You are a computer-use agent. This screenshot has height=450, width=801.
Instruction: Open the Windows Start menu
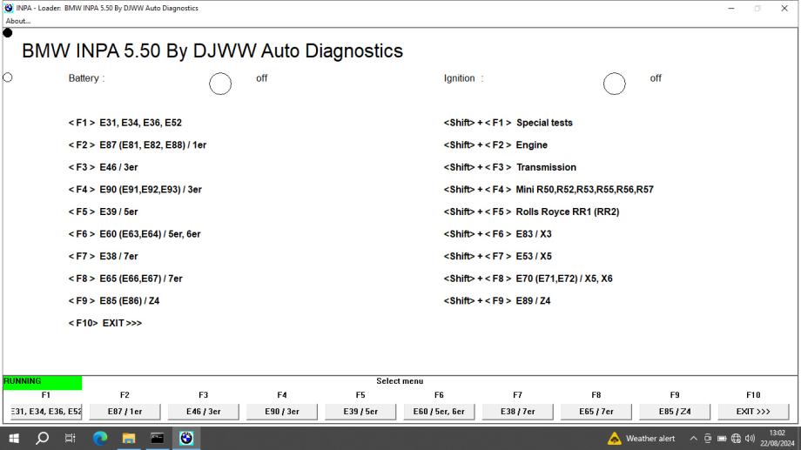pos(14,439)
